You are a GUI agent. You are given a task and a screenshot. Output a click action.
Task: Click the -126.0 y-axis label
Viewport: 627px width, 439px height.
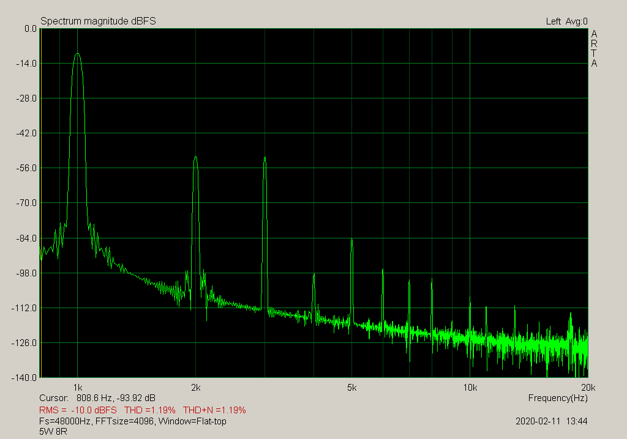click(x=24, y=343)
